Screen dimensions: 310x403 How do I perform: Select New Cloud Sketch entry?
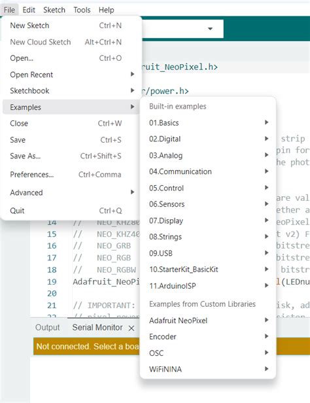(71, 42)
